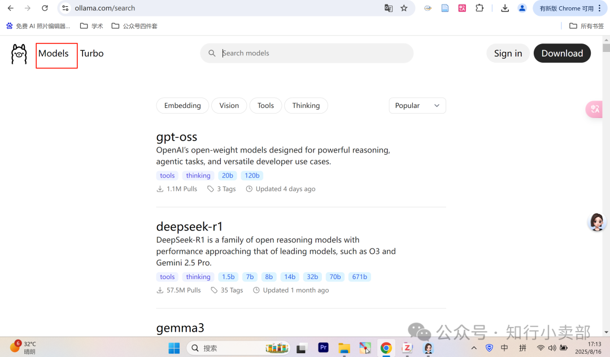Click the translate page icon
Viewport: 610px width, 357px height.
388,8
